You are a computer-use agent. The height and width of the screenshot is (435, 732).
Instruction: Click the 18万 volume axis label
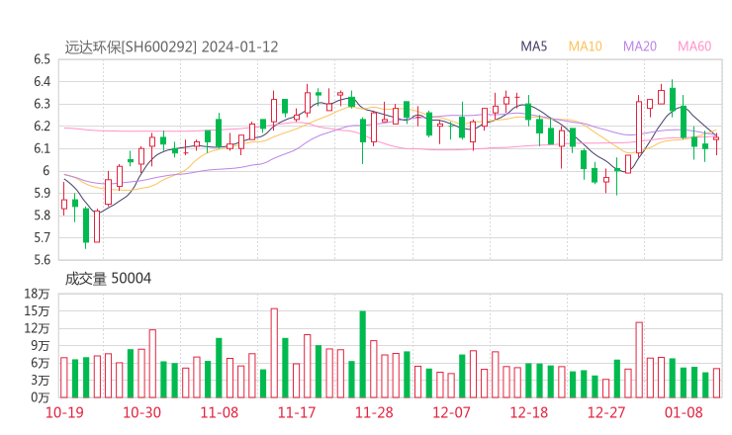point(37,295)
